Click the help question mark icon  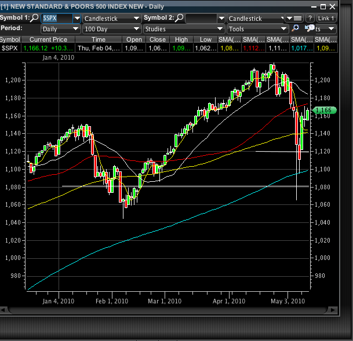[311, 19]
